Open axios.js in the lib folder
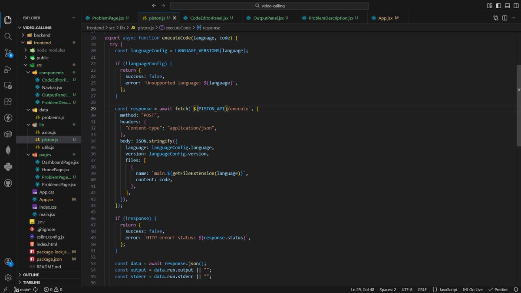The width and height of the screenshot is (521, 293). pyautogui.click(x=49, y=132)
